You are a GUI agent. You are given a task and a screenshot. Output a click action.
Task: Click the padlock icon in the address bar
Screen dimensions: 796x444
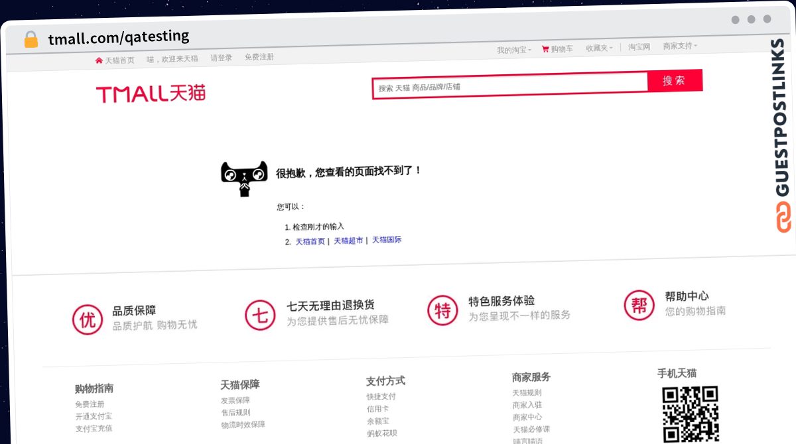click(x=31, y=39)
